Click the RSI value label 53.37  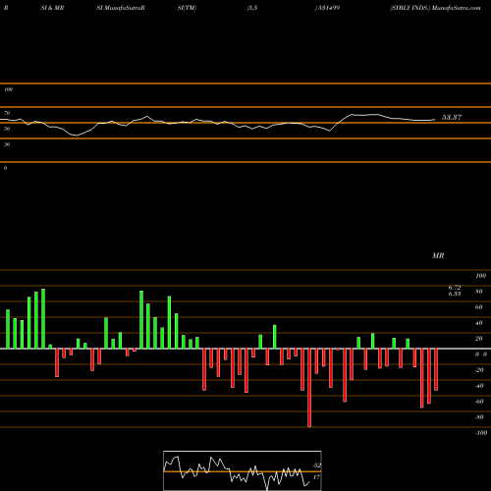(x=452, y=118)
